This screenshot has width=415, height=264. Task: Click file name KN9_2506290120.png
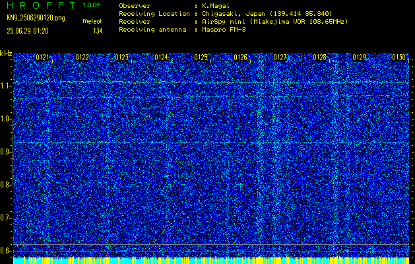pyautogui.click(x=36, y=18)
